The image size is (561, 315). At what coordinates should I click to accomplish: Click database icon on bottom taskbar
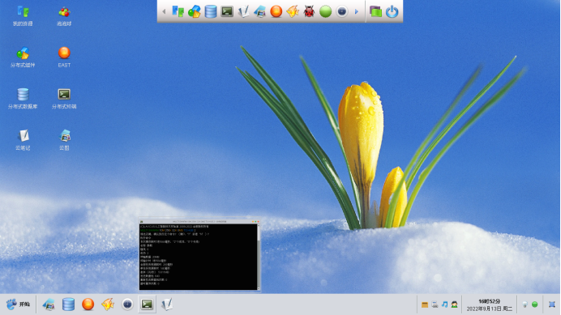[x=68, y=304]
